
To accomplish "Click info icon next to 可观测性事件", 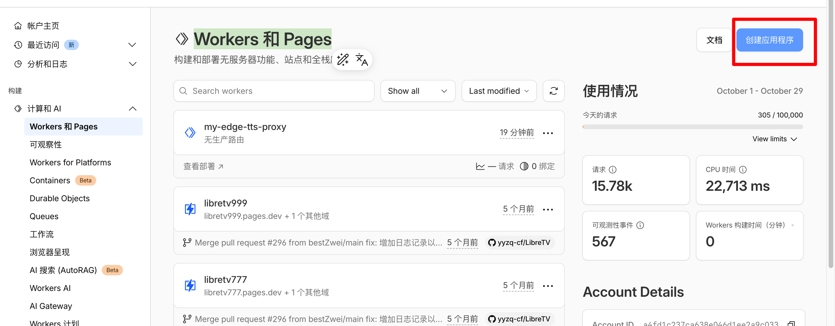I will pyautogui.click(x=640, y=225).
